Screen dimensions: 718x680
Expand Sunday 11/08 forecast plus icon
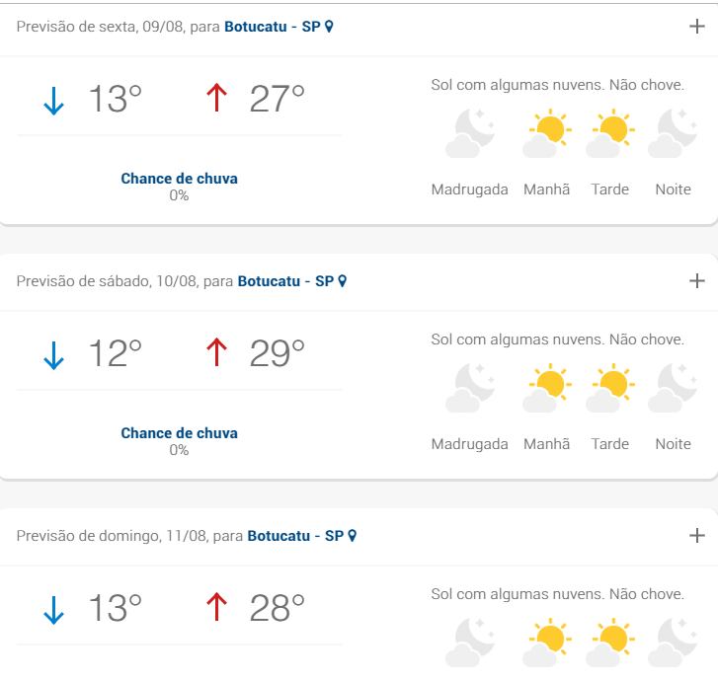[697, 535]
